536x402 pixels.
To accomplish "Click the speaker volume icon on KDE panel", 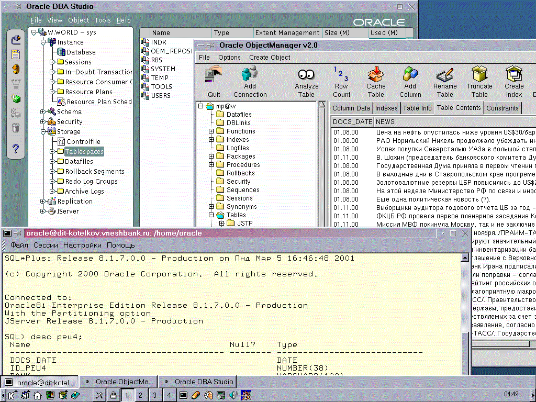I will tap(233, 396).
